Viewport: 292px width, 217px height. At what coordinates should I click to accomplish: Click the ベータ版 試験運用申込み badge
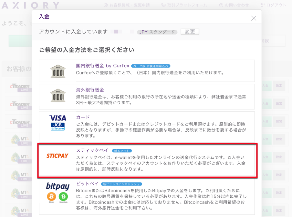coord(151,66)
